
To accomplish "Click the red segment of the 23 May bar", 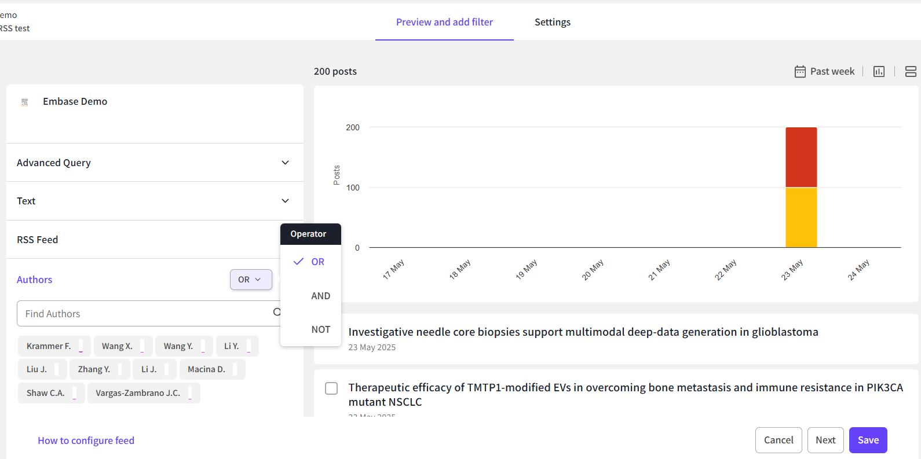I will (x=801, y=157).
